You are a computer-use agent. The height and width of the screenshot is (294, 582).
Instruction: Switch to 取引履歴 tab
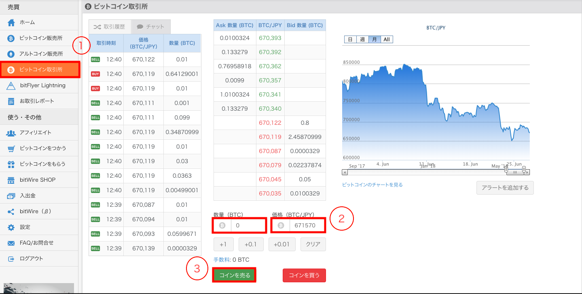pos(110,27)
